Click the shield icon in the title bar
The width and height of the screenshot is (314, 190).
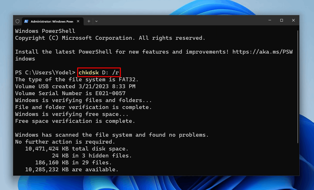tap(17, 21)
